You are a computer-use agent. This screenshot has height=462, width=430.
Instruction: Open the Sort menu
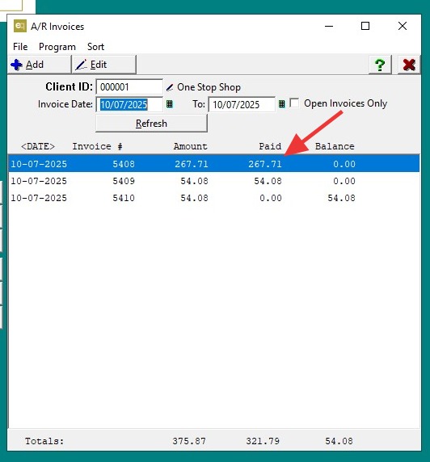(95, 47)
